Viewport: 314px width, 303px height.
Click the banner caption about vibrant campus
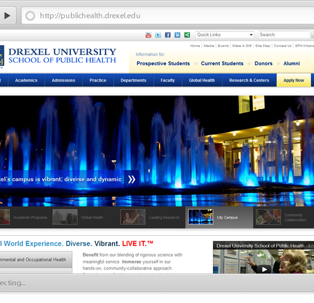[61, 179]
